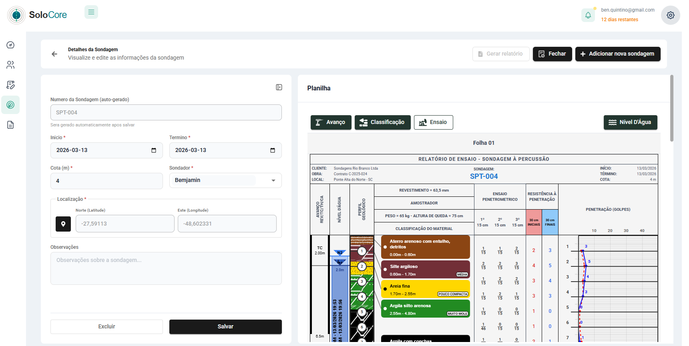Image resolution: width=689 pixels, height=346 pixels.
Task: Click the notification bell icon
Action: (588, 15)
